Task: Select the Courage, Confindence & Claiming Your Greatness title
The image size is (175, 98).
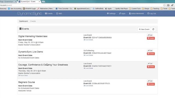Action: (x=43, y=65)
